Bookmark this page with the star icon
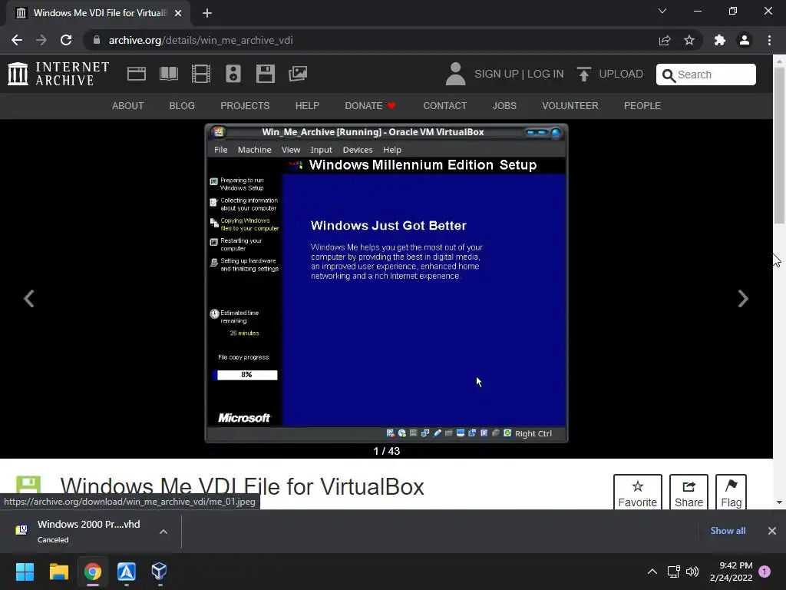 pos(689,40)
